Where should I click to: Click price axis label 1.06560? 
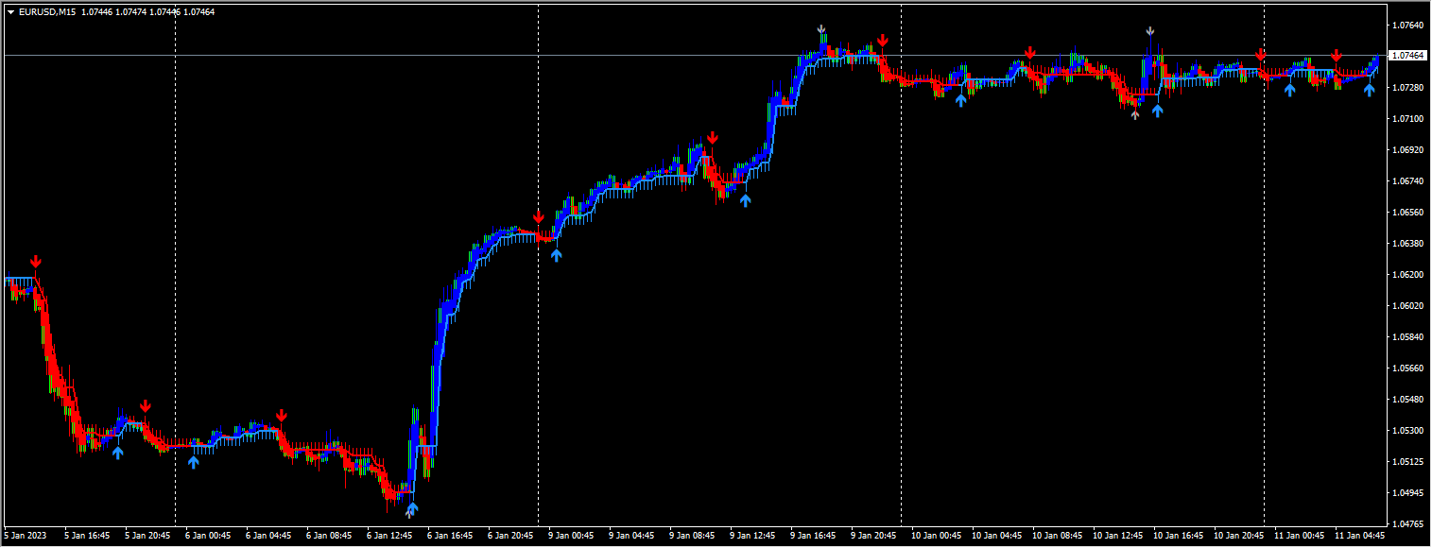1408,213
